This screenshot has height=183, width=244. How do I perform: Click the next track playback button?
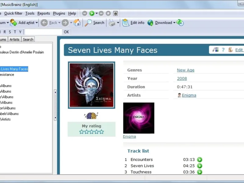click(x=101, y=13)
